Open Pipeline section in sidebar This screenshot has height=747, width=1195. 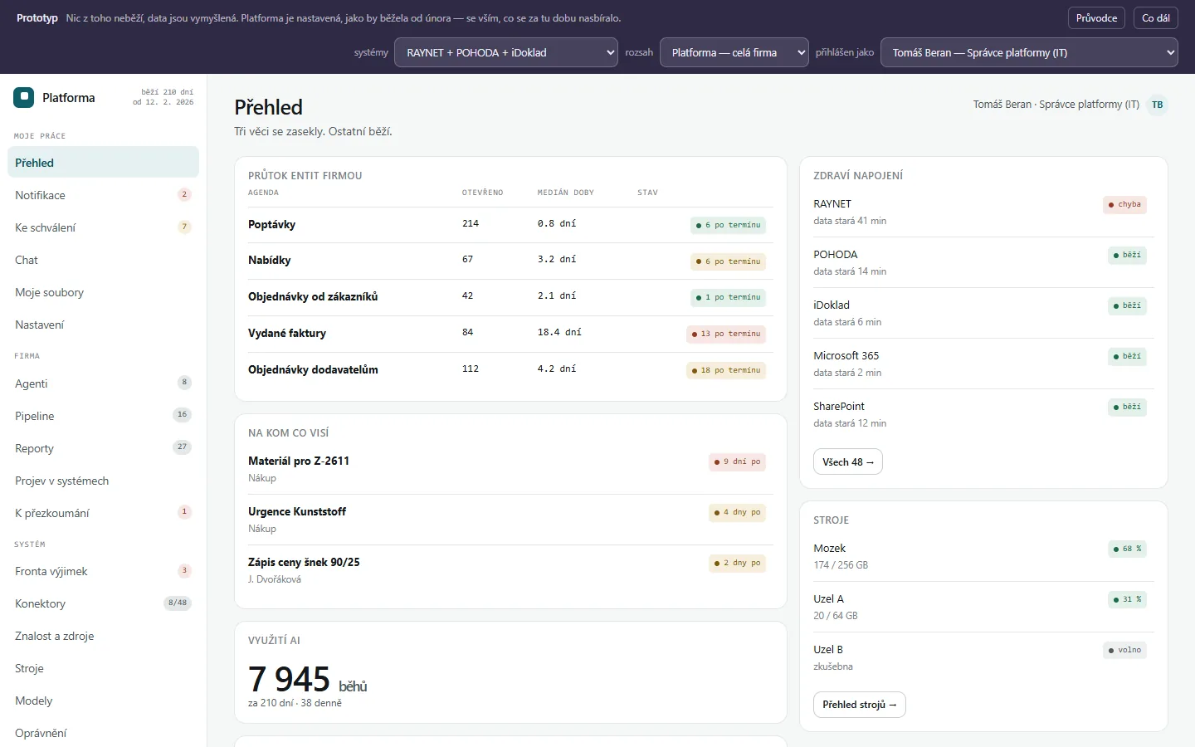(103, 416)
